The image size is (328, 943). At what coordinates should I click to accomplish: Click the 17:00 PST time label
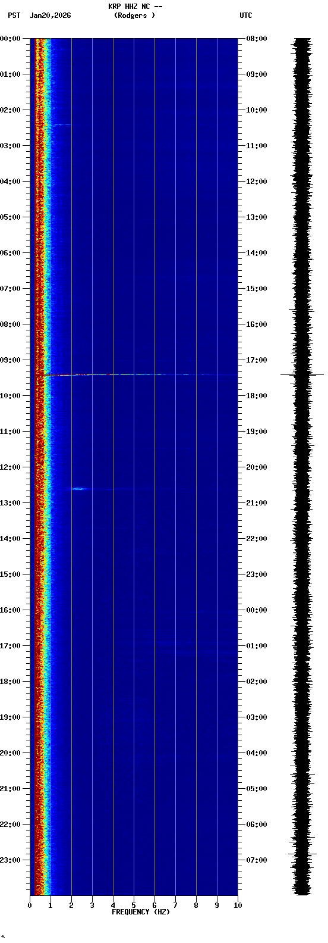coord(10,646)
